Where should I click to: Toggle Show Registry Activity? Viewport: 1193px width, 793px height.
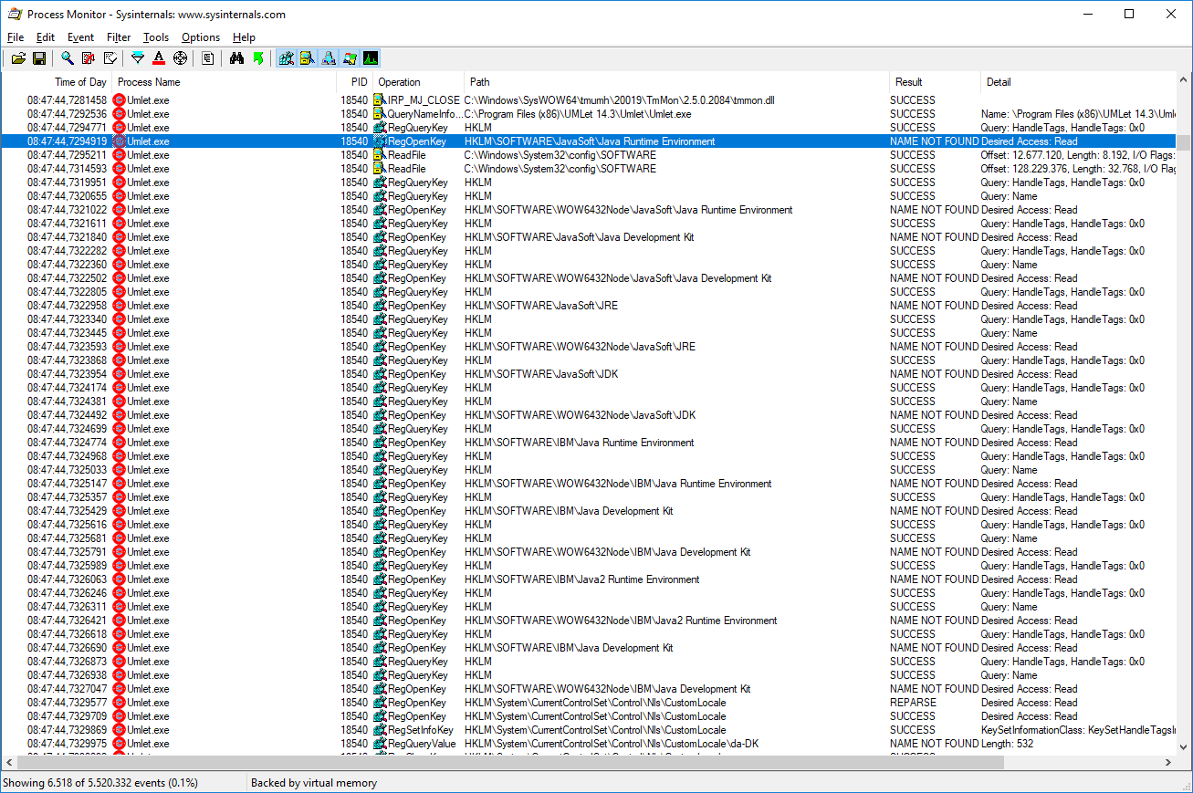click(287, 58)
